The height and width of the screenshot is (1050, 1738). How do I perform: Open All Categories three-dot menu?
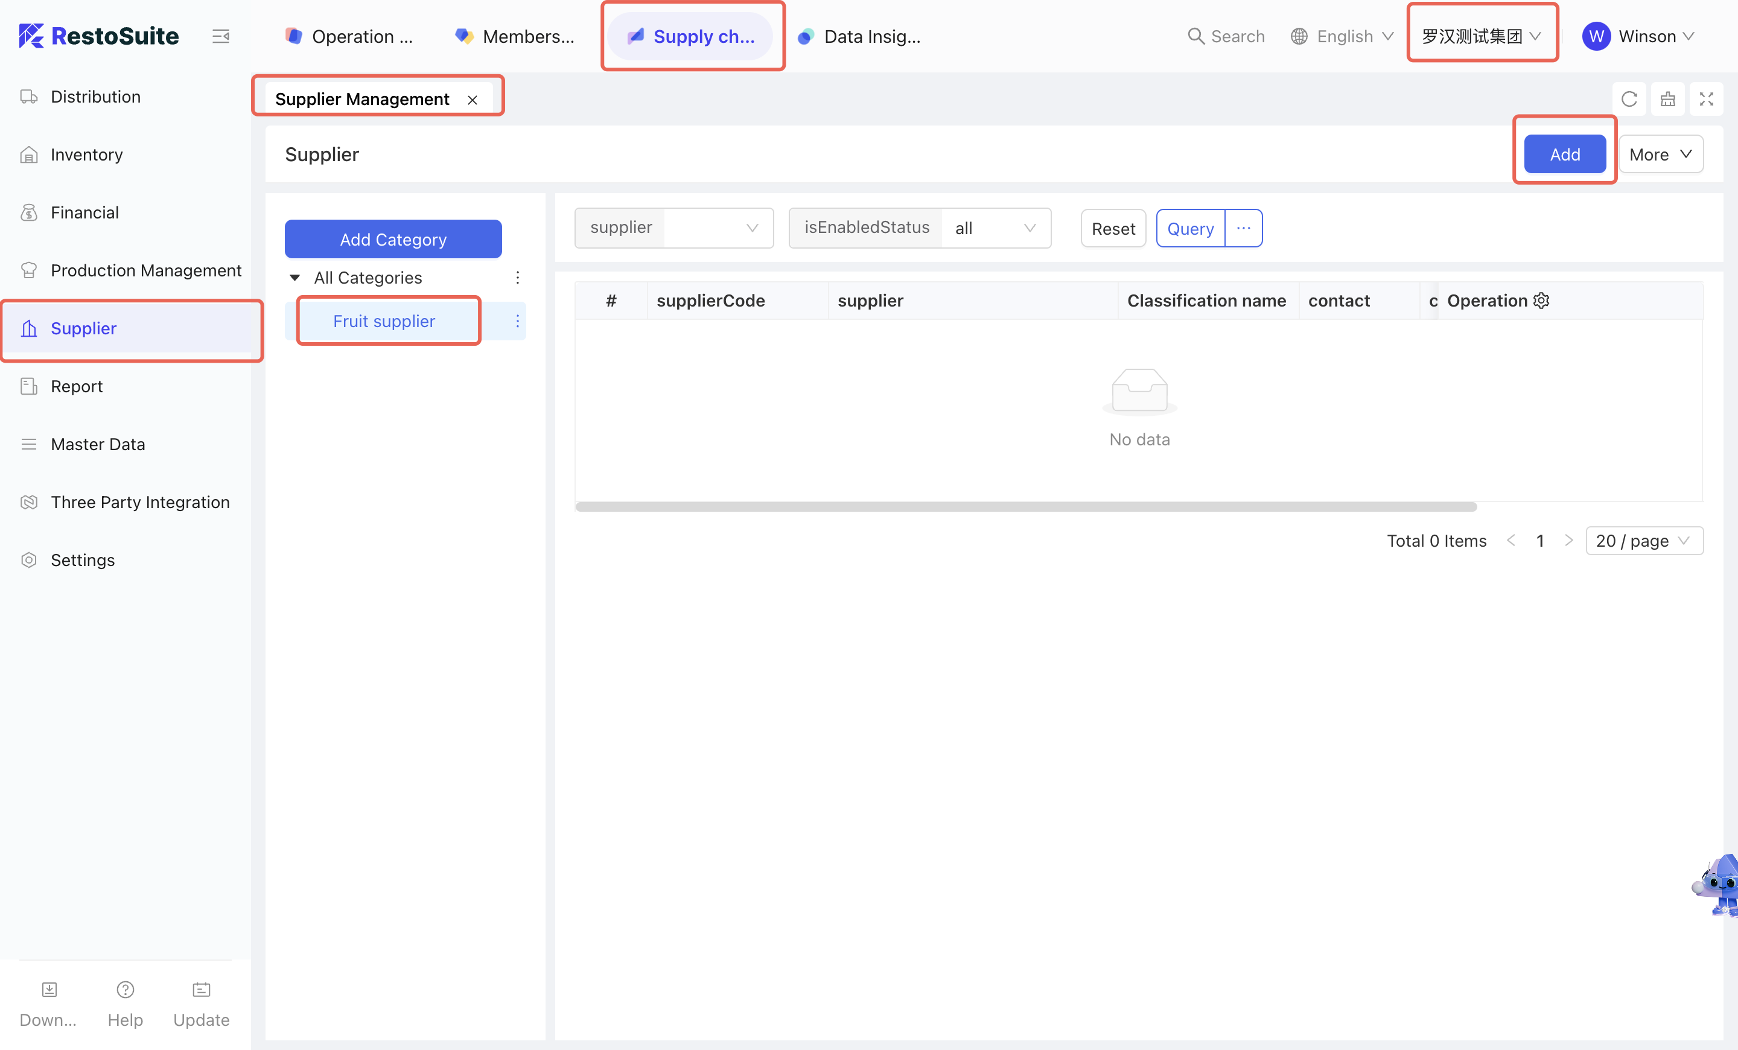[x=517, y=278]
